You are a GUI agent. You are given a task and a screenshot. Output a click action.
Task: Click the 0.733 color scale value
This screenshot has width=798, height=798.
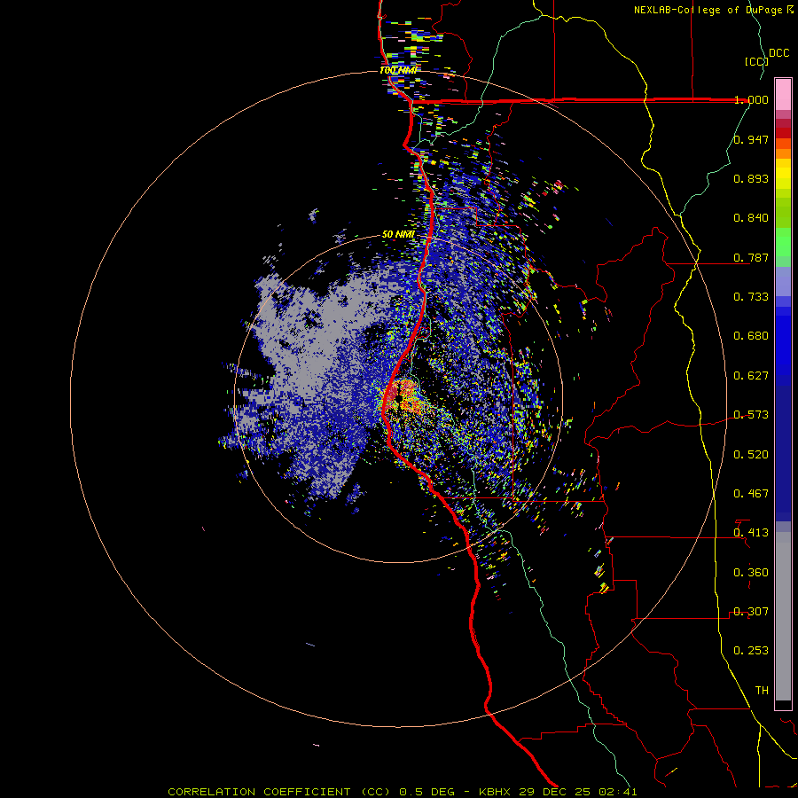coord(751,297)
